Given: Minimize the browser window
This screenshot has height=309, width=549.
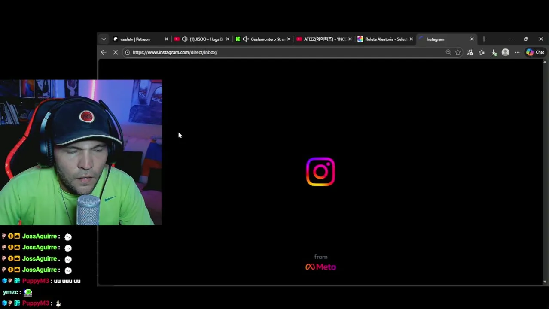Looking at the screenshot, I should (511, 39).
